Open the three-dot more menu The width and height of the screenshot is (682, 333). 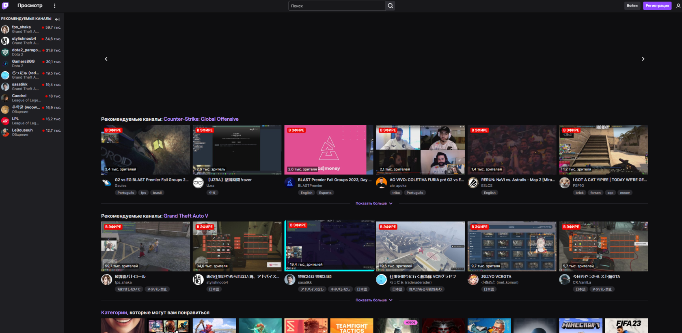(x=55, y=6)
